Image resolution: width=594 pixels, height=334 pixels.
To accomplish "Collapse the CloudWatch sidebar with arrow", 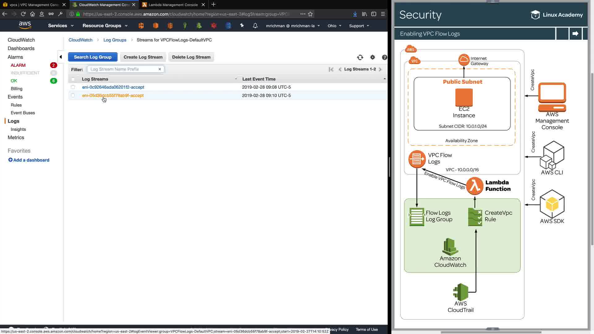I will pyautogui.click(x=61, y=57).
